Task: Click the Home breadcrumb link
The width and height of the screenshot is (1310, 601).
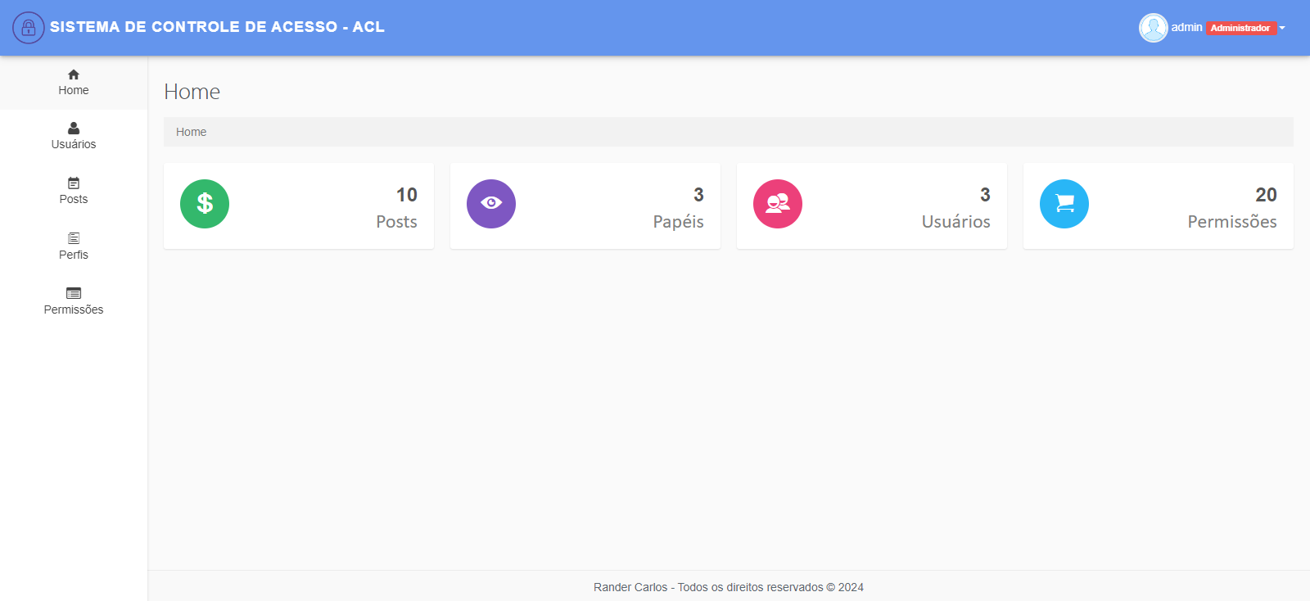Action: pos(191,132)
